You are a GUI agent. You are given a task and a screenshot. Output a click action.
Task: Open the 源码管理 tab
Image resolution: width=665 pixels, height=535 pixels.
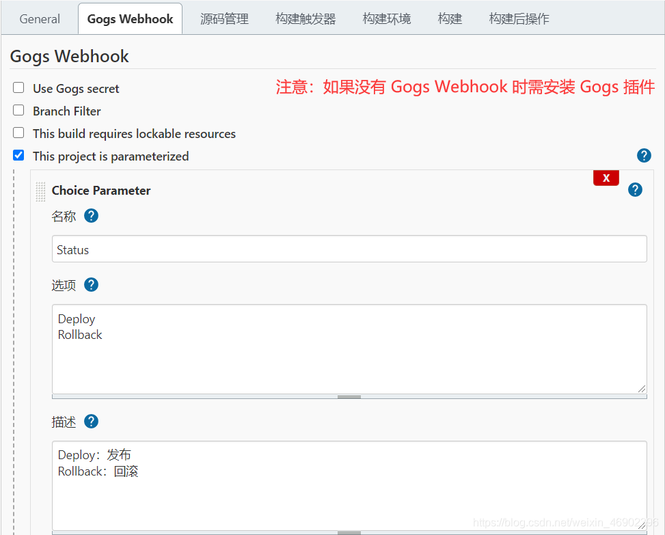(x=224, y=19)
